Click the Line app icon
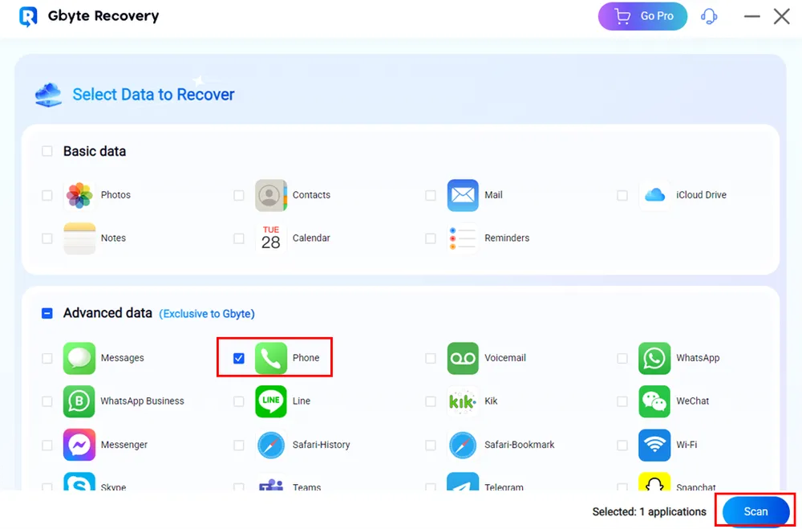The height and width of the screenshot is (529, 802). tap(271, 401)
